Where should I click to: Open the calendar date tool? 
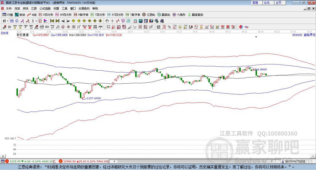[x=135, y=21]
